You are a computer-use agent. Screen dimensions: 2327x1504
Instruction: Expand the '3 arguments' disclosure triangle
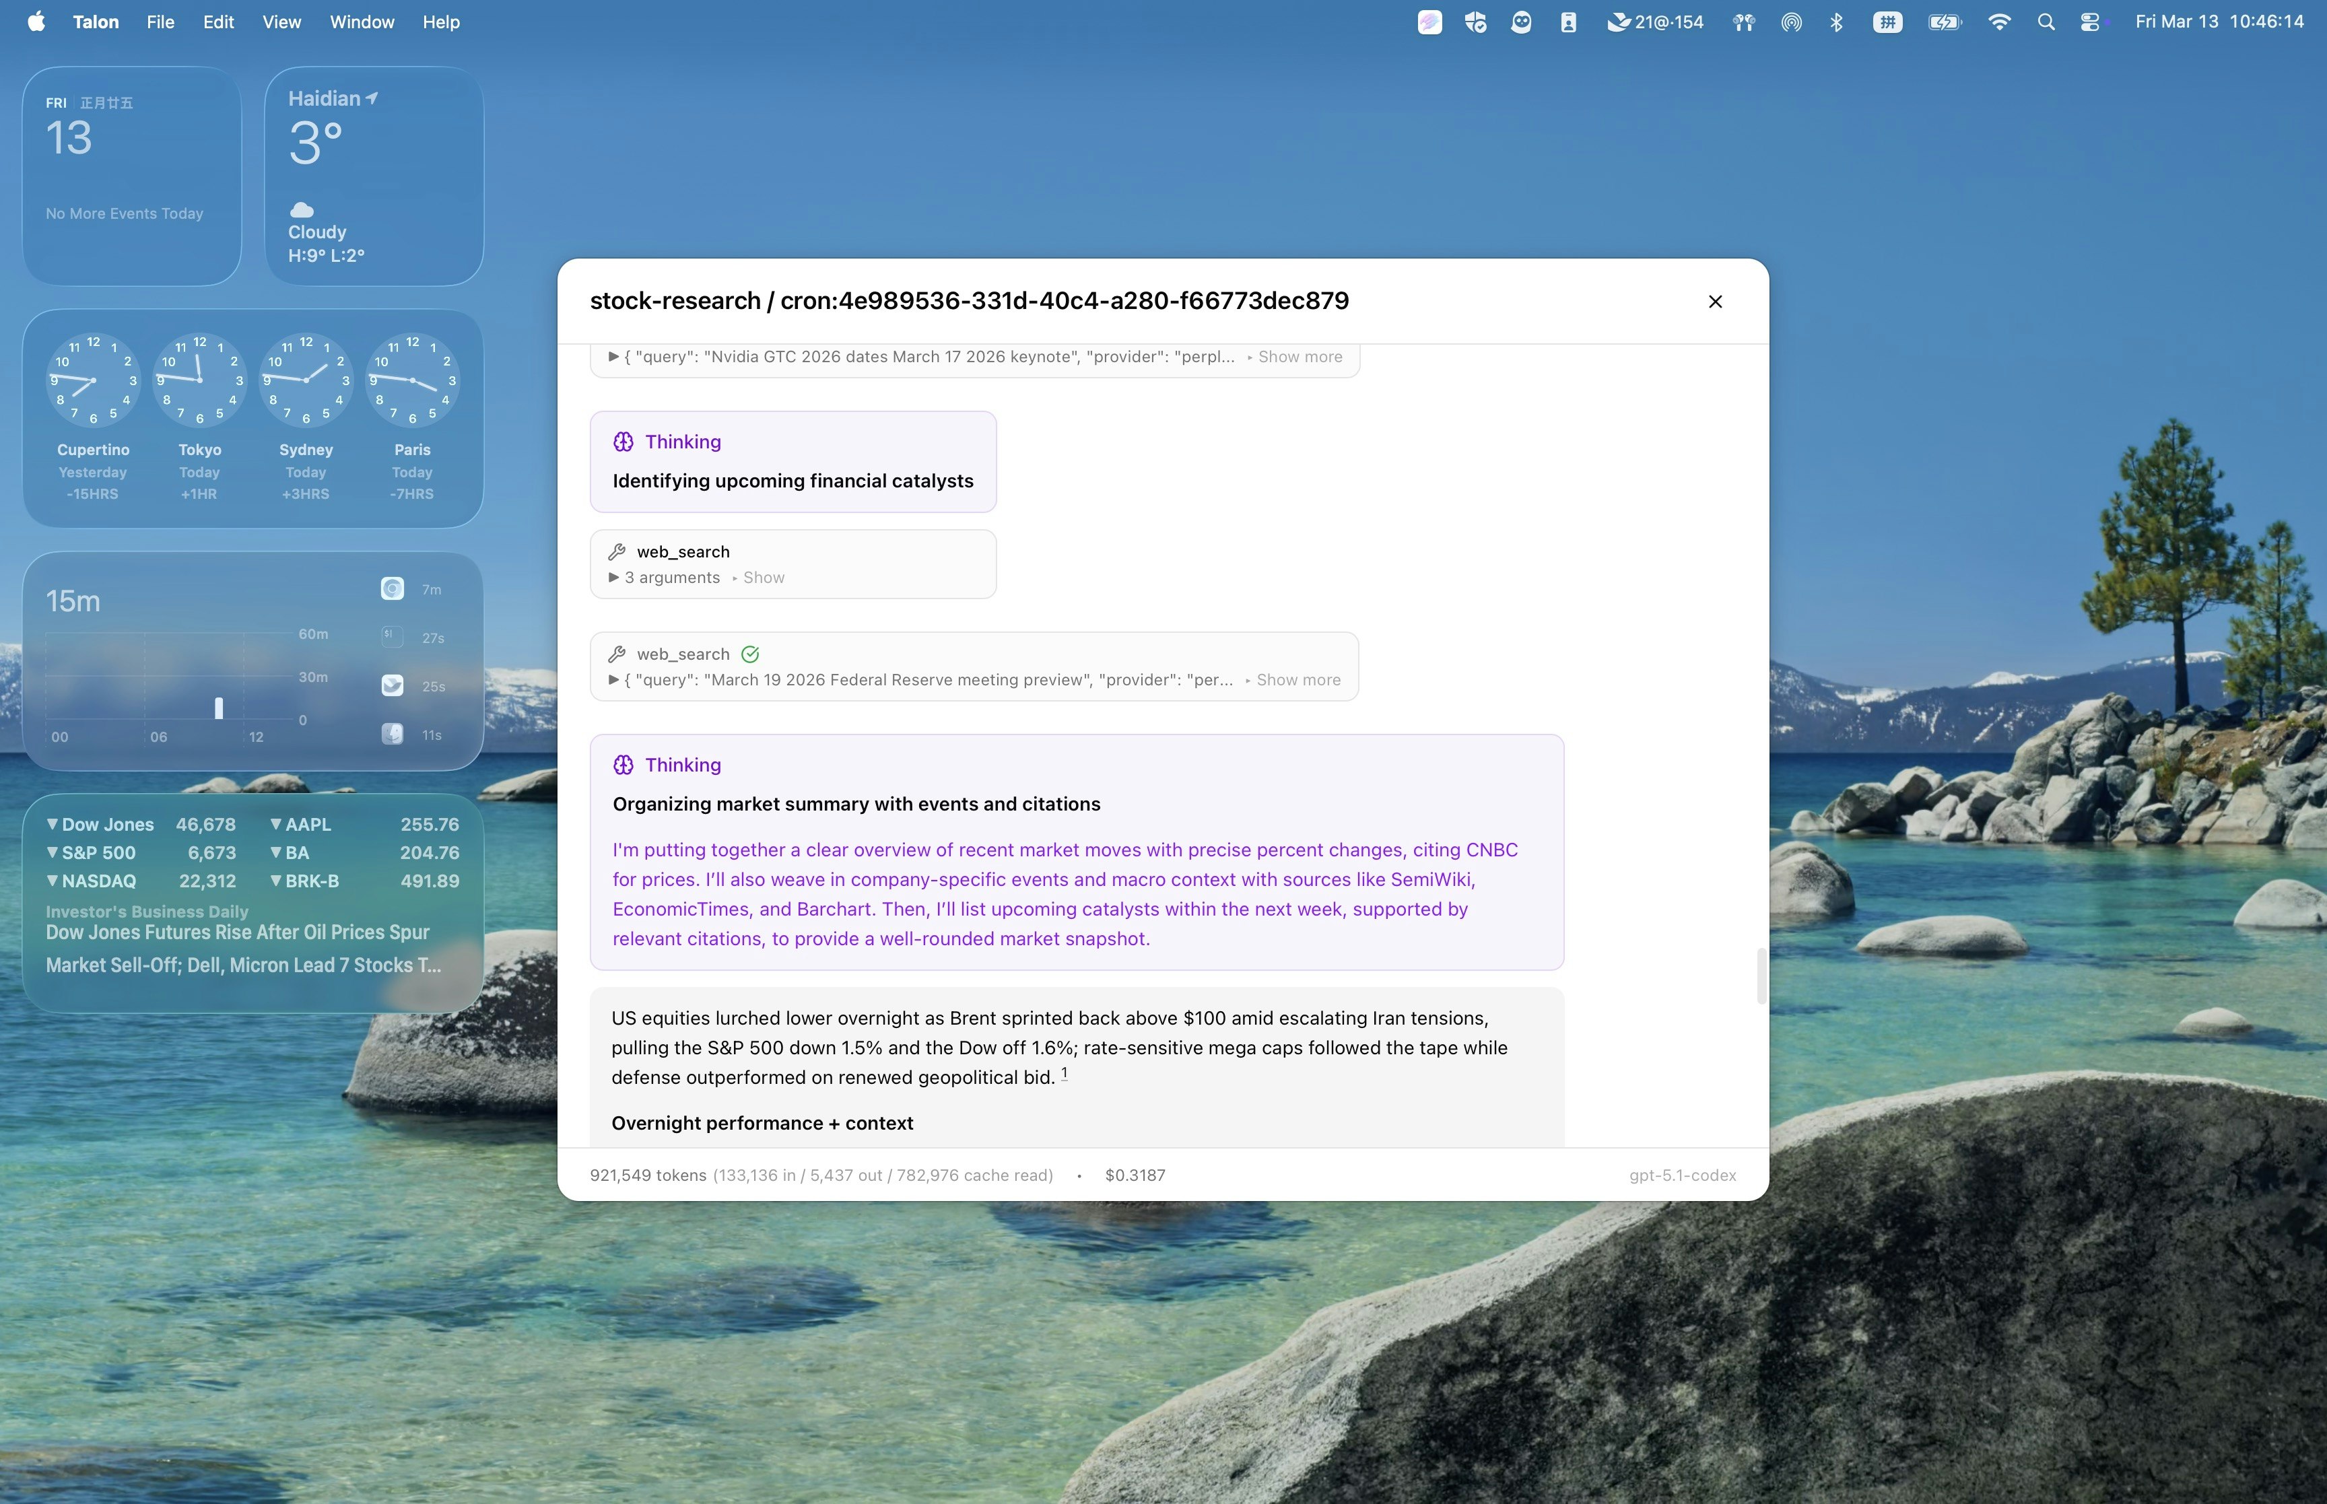614,577
